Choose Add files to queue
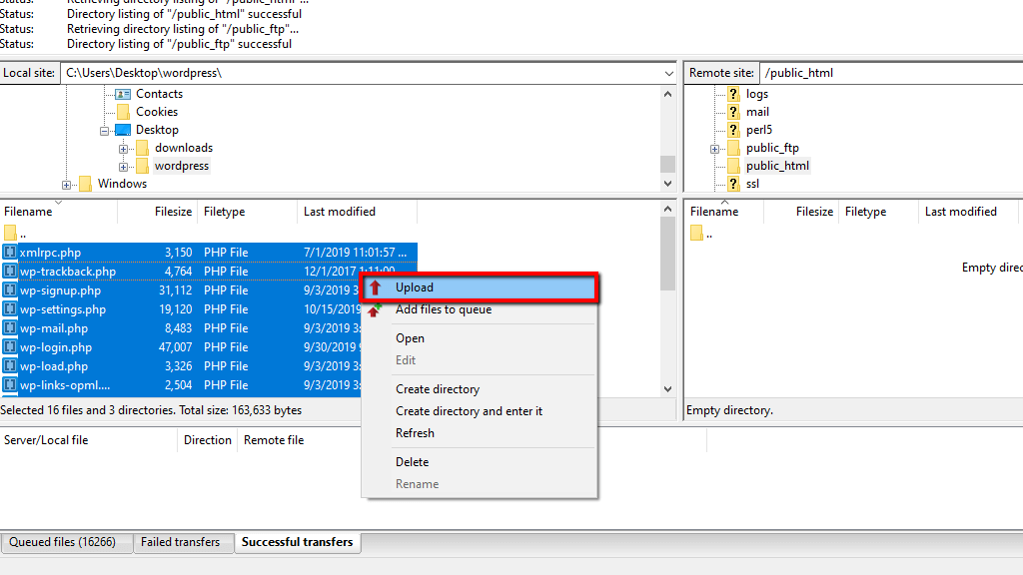 pos(480,309)
